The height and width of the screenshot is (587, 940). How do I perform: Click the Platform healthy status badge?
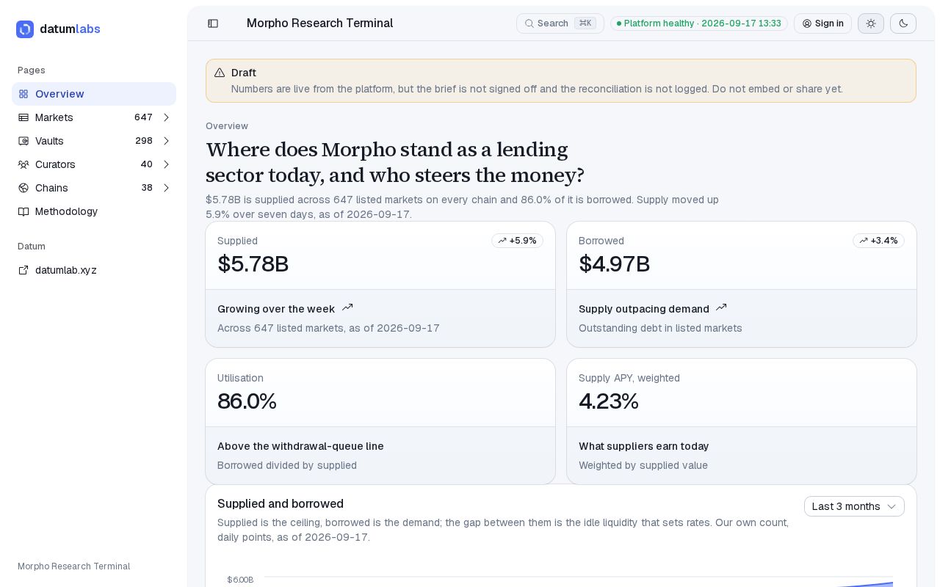(699, 23)
